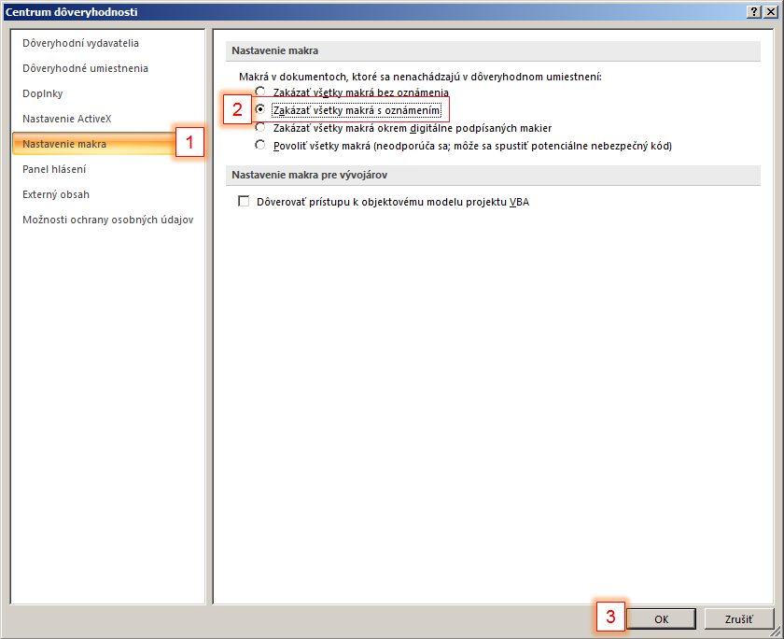Select the highlighted Nastavenie makra item
Screen dimensions: 784x639
[x=64, y=144]
